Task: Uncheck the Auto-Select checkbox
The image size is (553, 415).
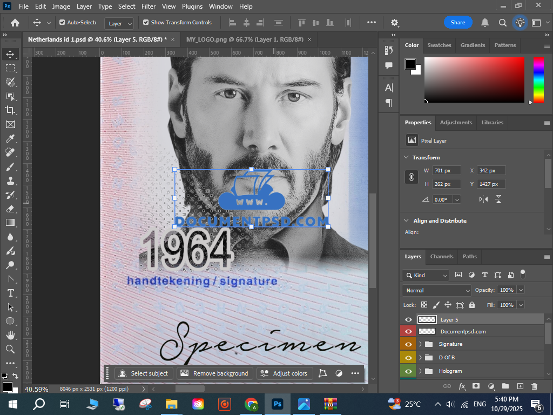Action: point(62,23)
